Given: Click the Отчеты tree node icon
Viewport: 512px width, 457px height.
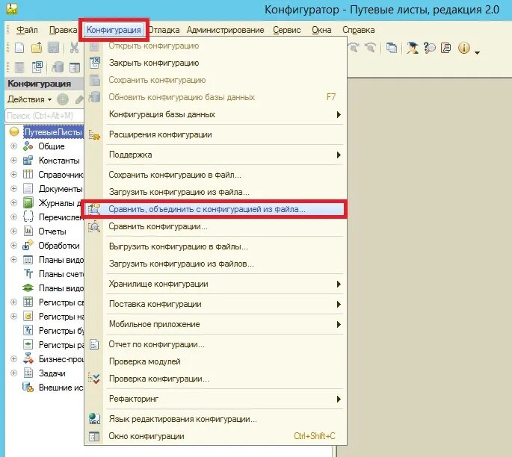Looking at the screenshot, I should (28, 231).
